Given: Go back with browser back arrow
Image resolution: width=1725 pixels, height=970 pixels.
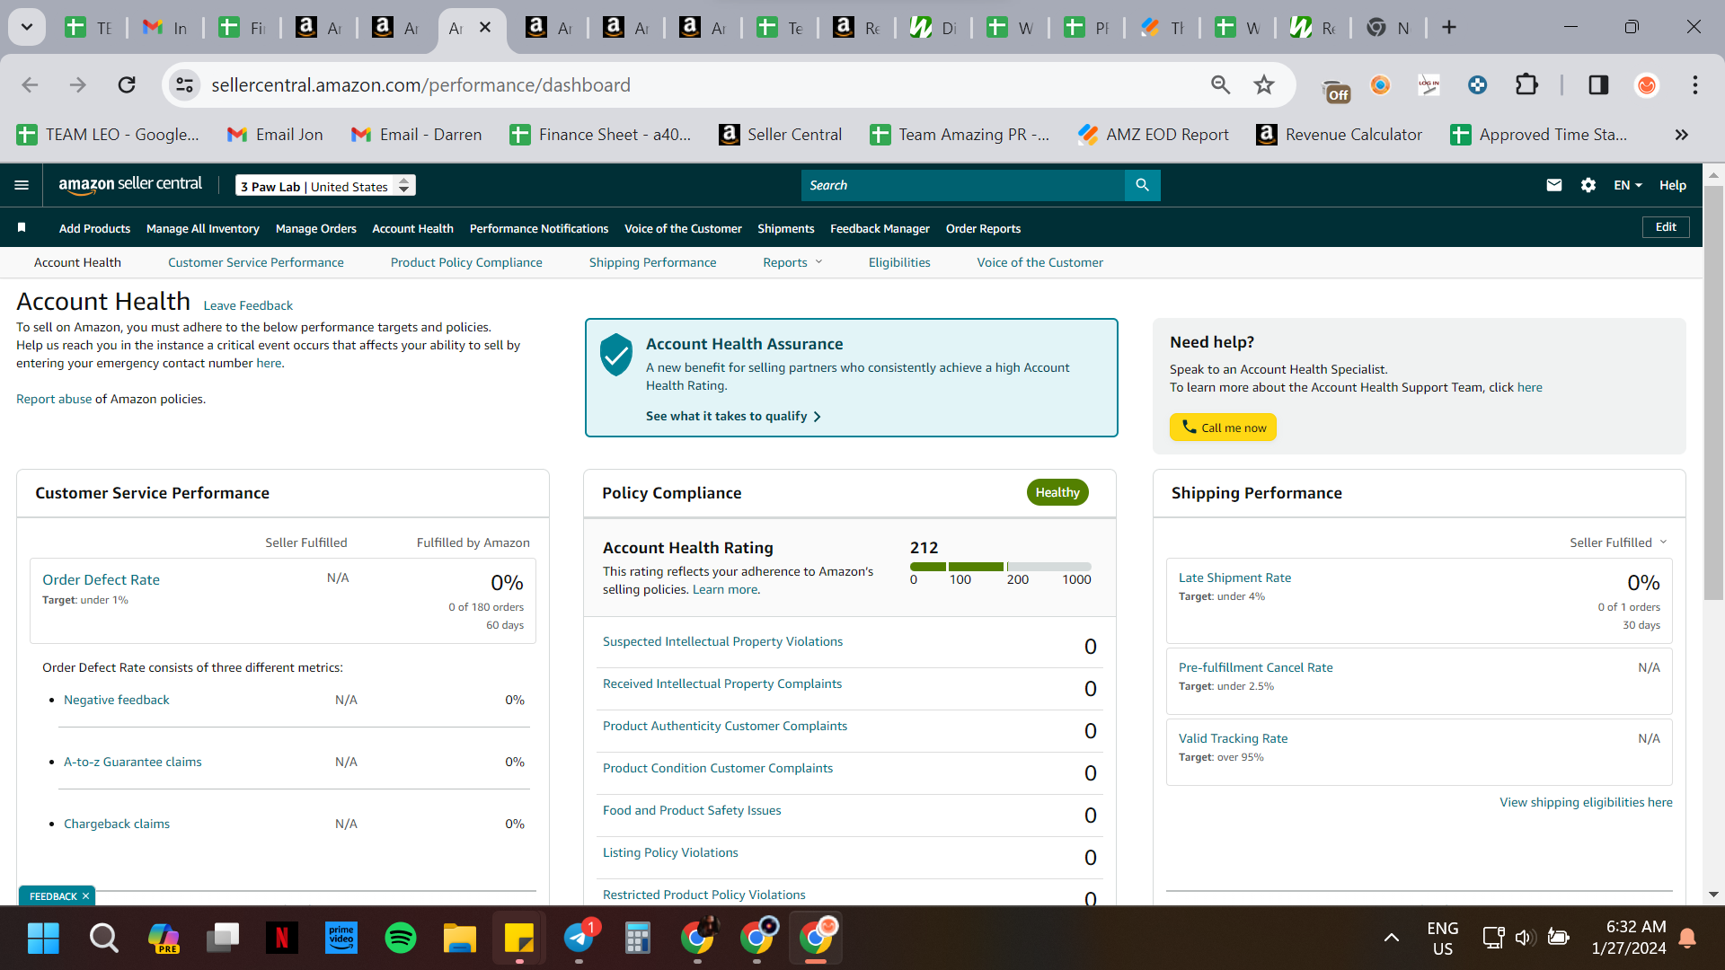Looking at the screenshot, I should pyautogui.click(x=30, y=84).
